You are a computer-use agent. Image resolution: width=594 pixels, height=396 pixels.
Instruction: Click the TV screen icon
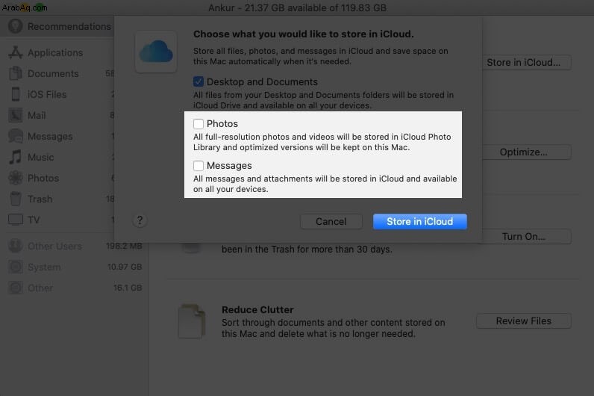16,220
